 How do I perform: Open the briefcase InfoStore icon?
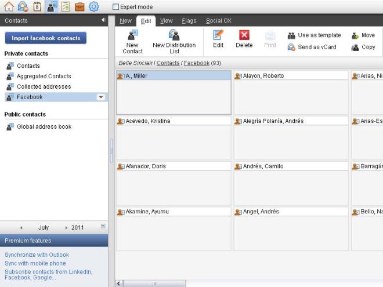coord(80,7)
